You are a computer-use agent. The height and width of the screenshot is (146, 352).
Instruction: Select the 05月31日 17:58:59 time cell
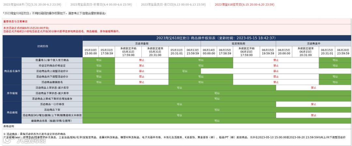pyautogui.click(x=107, y=52)
